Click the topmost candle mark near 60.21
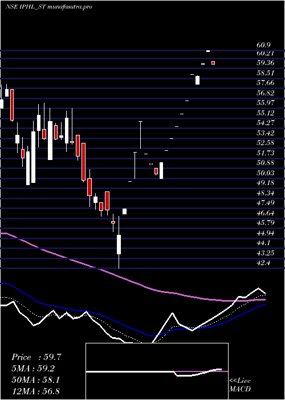The width and height of the screenshot is (285, 400). point(208,51)
